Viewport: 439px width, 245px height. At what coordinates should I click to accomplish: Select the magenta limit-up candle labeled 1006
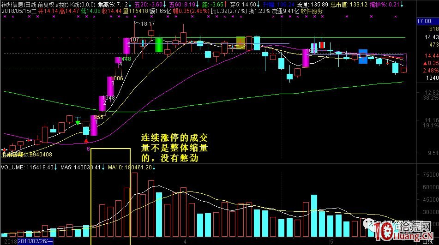pyautogui.click(x=110, y=86)
